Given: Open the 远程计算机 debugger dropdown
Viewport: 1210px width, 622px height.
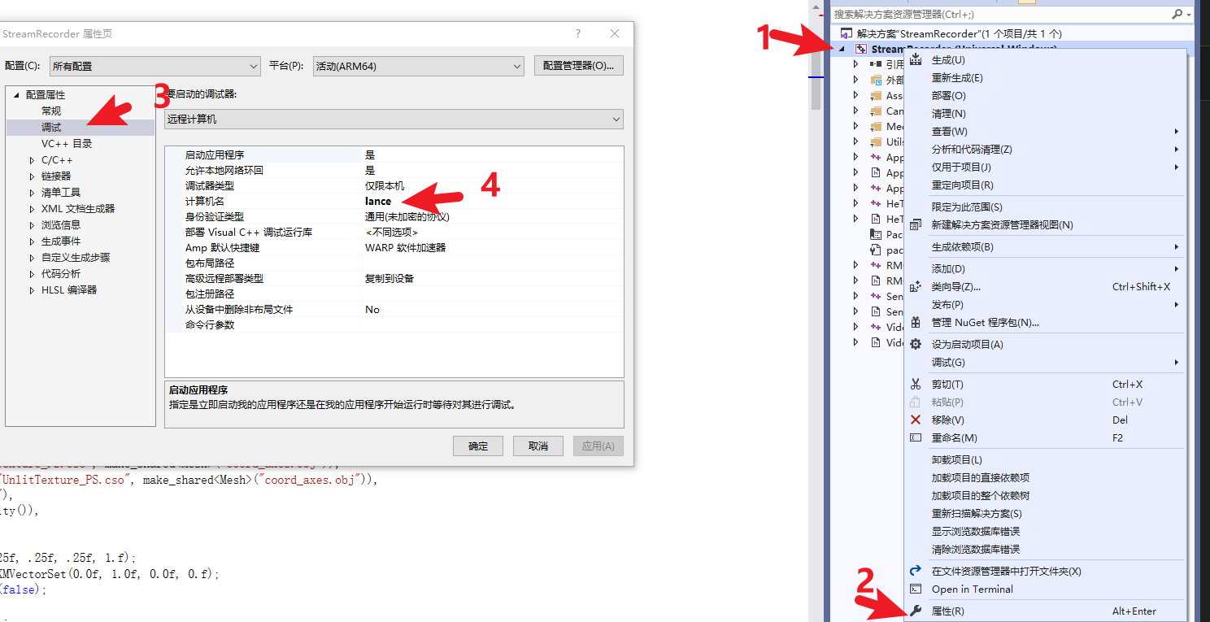Looking at the screenshot, I should point(394,119).
